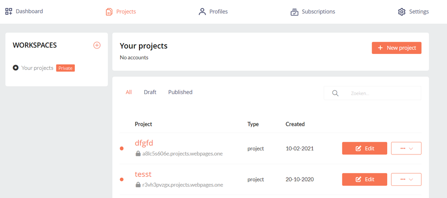Switch to the Published tab
Screen dimensions: 447x198
tap(180, 92)
